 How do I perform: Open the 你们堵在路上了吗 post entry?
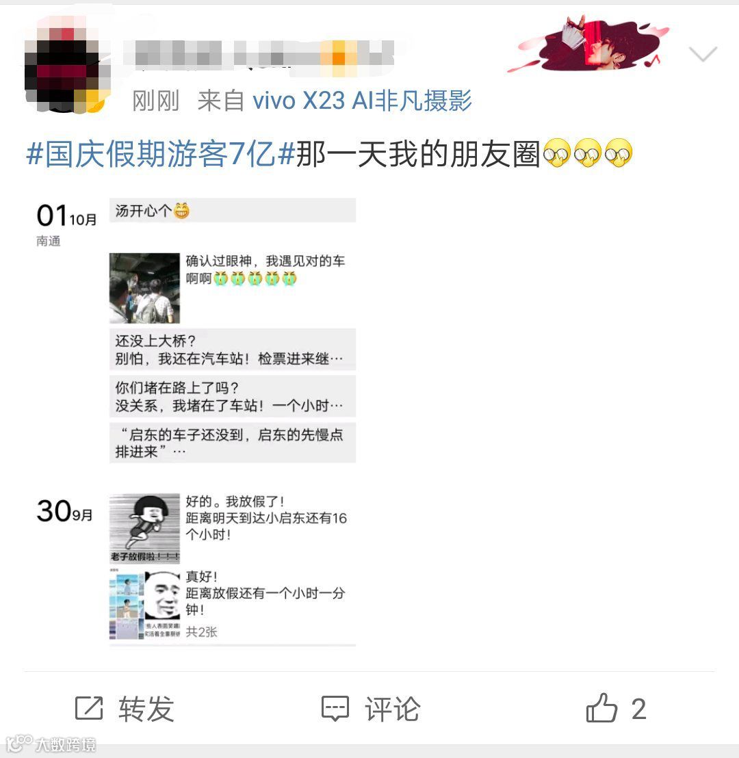(233, 396)
